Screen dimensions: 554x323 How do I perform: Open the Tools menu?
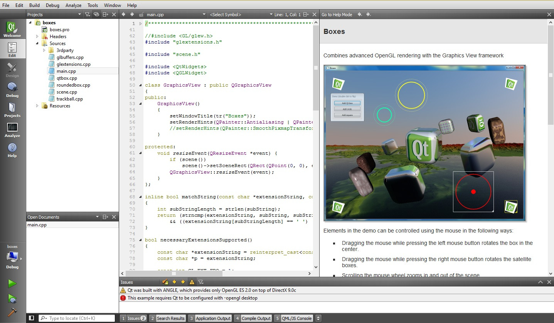click(93, 5)
